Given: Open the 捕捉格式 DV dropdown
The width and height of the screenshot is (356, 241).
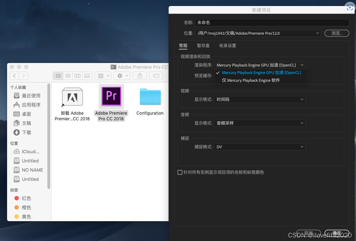Looking at the screenshot, I should [x=259, y=147].
